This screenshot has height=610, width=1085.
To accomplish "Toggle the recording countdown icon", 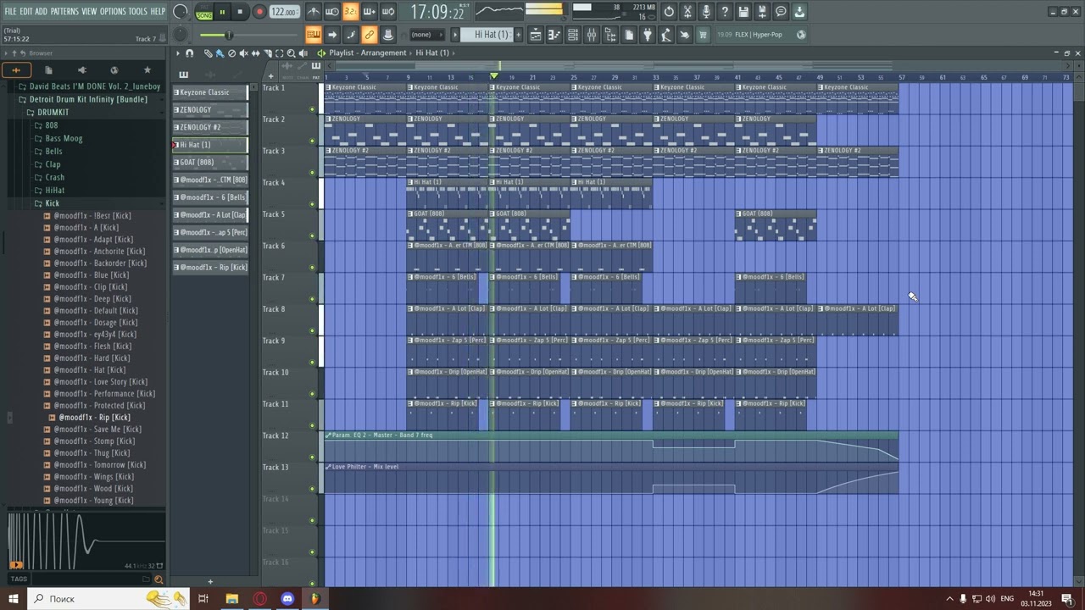I will click(x=350, y=12).
